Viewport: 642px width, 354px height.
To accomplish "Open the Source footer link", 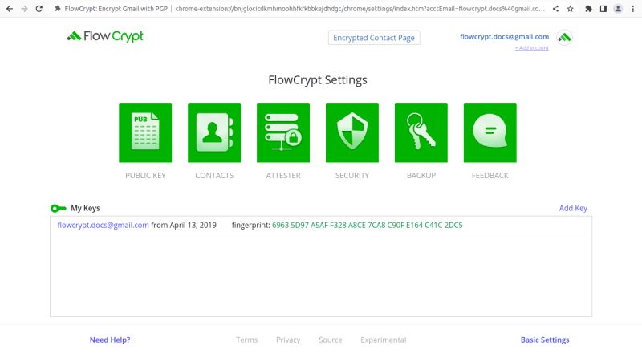I will point(331,340).
